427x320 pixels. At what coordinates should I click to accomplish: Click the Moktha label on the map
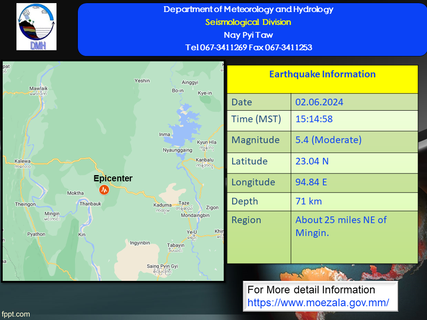pyautogui.click(x=76, y=193)
